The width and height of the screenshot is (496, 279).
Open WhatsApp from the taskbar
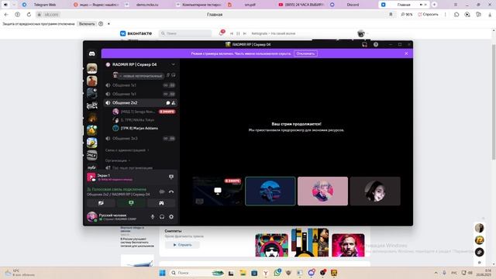pos(277,273)
